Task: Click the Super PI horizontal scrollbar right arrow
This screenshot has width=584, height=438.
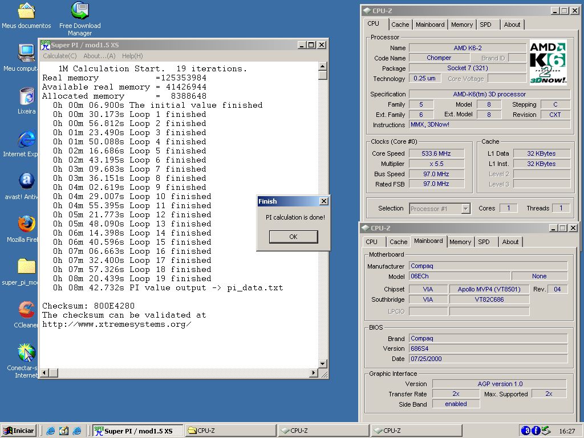Action: (x=313, y=372)
